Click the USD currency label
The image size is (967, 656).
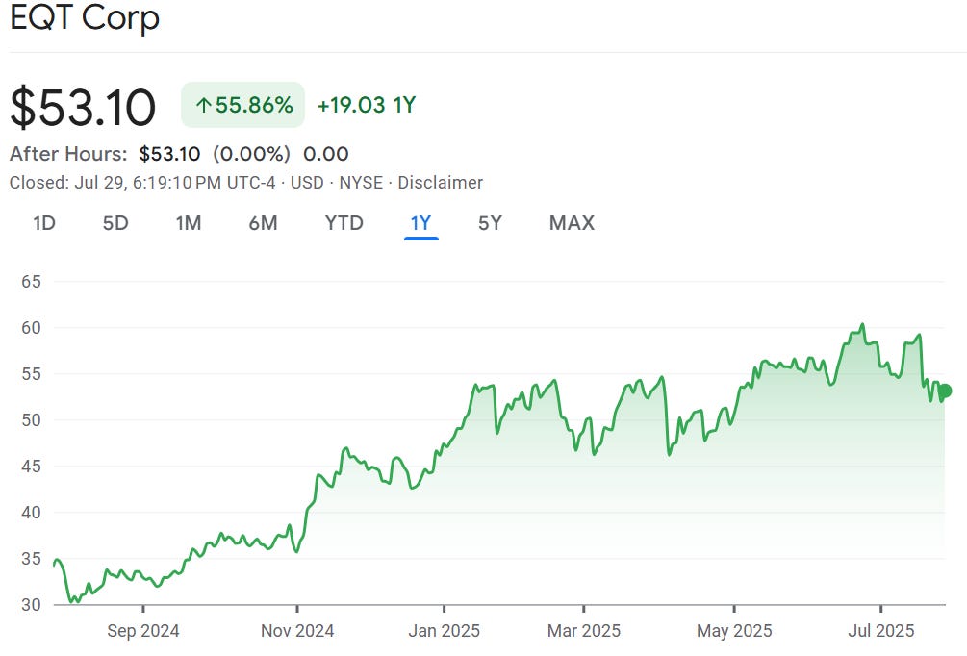pos(307,183)
